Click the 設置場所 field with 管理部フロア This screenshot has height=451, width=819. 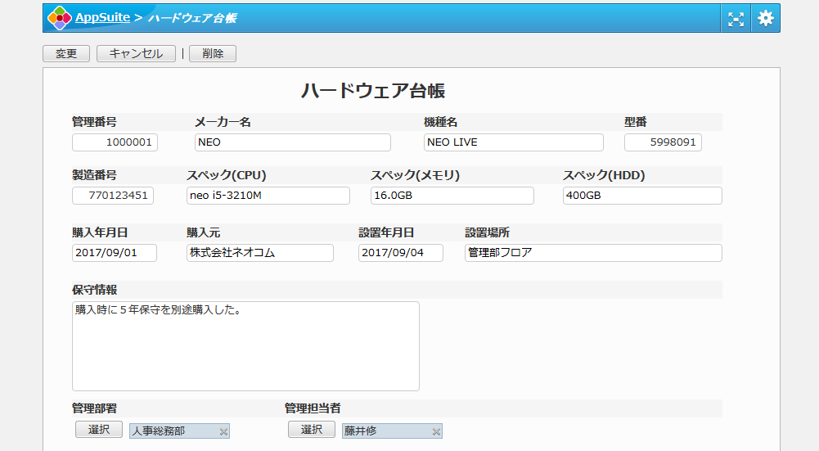[593, 253]
